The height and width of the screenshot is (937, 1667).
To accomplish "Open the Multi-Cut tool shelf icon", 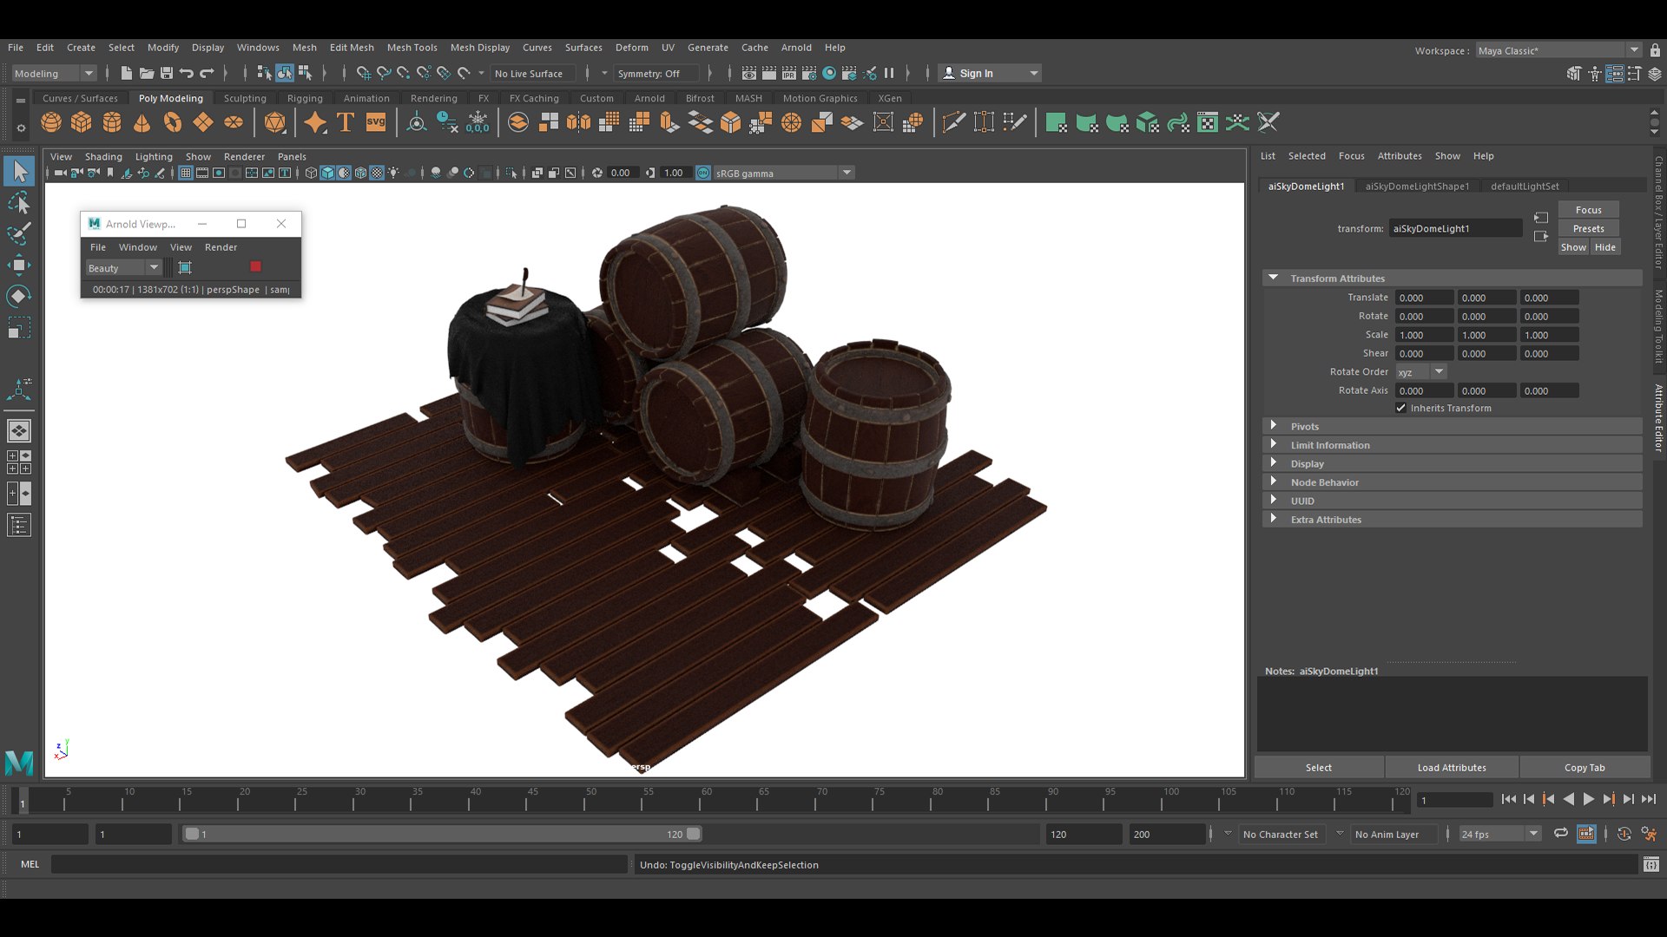I will coord(953,122).
